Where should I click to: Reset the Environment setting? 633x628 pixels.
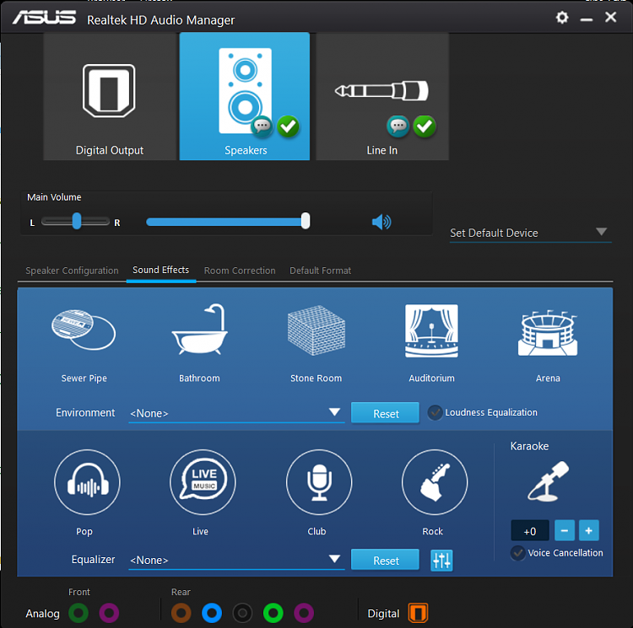[385, 413]
